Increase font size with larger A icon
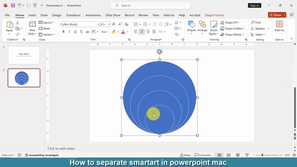Image resolution: width=297 pixels, height=167 pixels. pyautogui.click(x=114, y=24)
